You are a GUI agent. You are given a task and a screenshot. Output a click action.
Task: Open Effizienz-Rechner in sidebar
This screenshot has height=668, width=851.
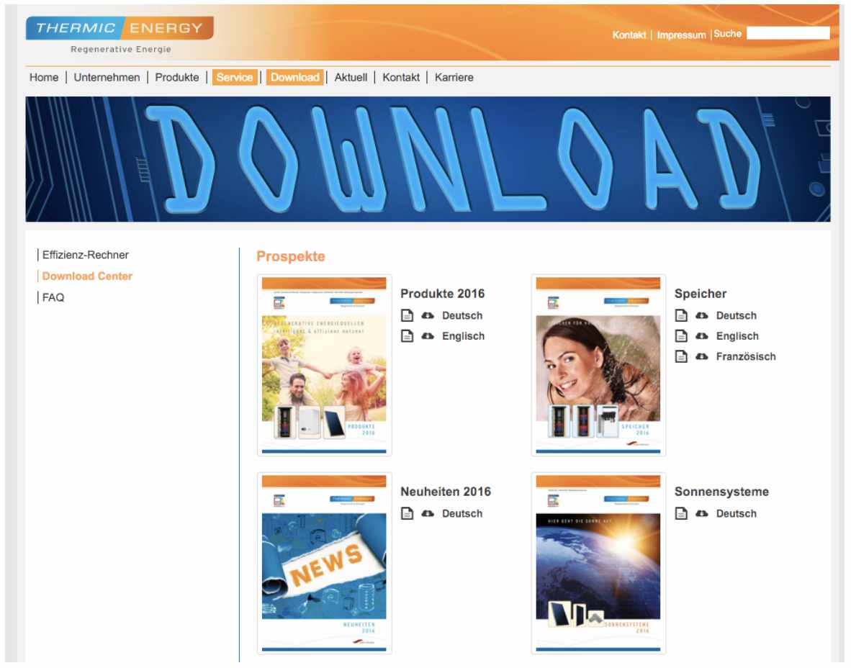(x=85, y=255)
